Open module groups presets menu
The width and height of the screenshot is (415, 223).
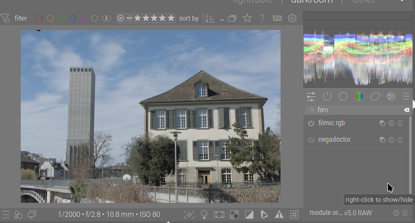[406, 96]
